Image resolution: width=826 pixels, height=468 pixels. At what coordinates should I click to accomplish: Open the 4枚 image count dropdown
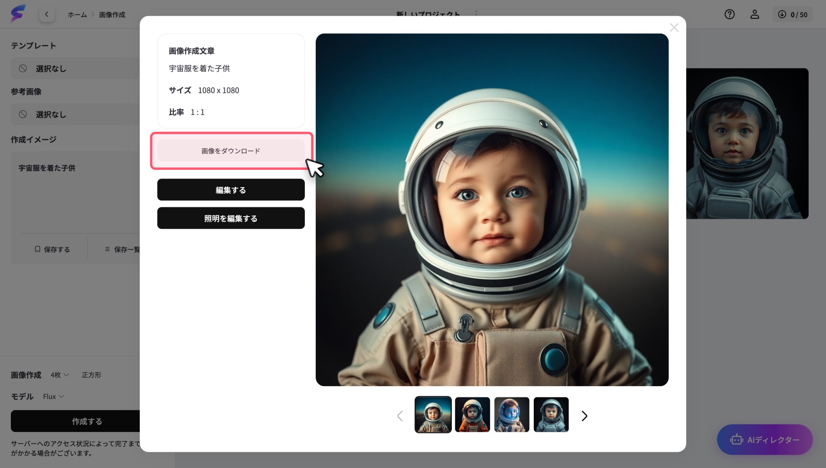[x=59, y=375]
